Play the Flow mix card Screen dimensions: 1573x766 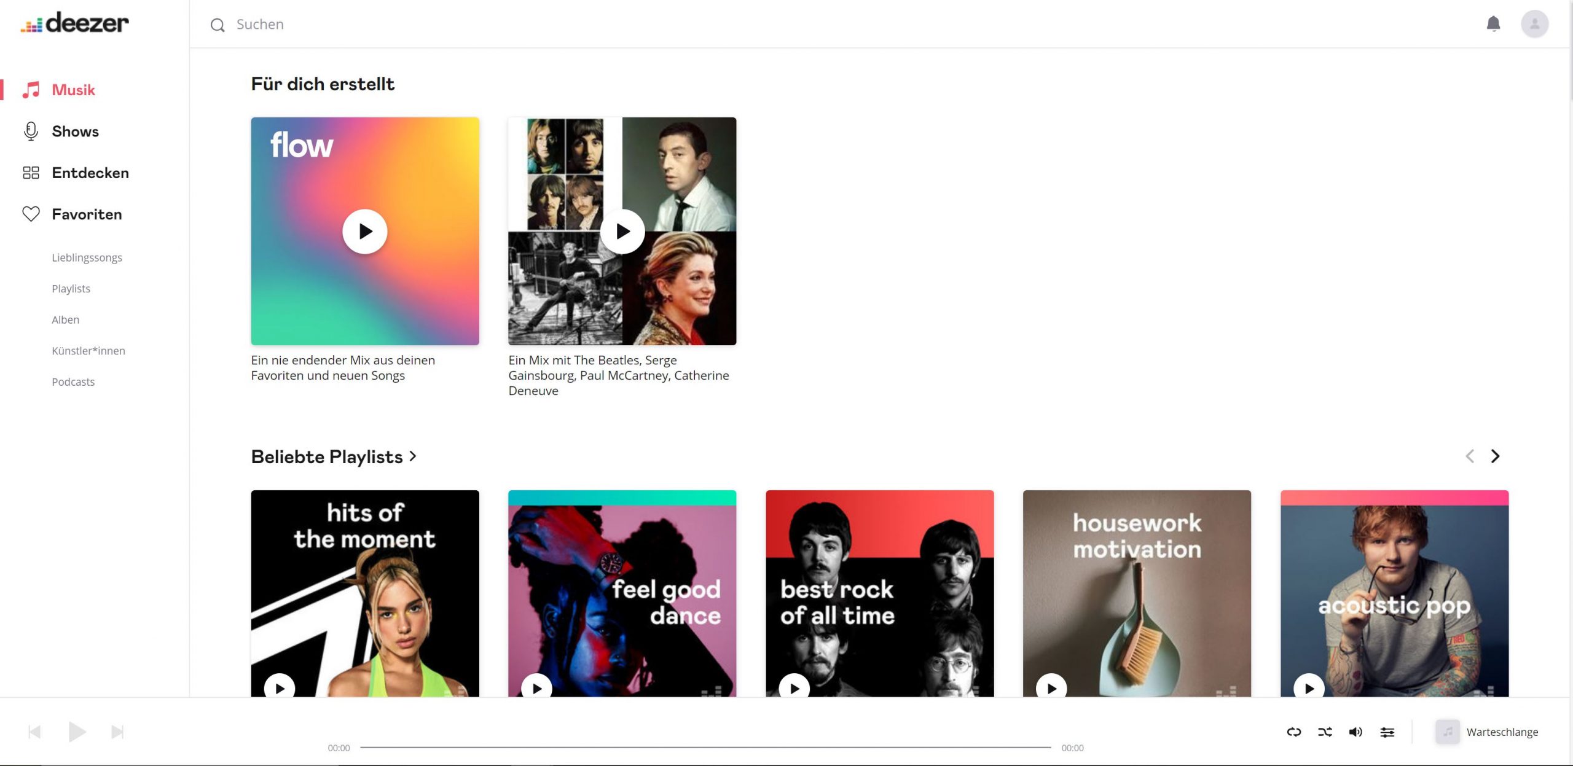click(365, 232)
